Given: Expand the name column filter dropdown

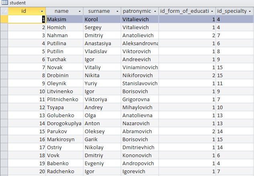Looking at the screenshot, I should (x=79, y=11).
